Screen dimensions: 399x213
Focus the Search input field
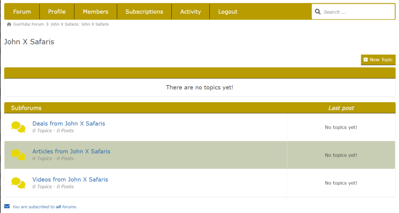[357, 12]
